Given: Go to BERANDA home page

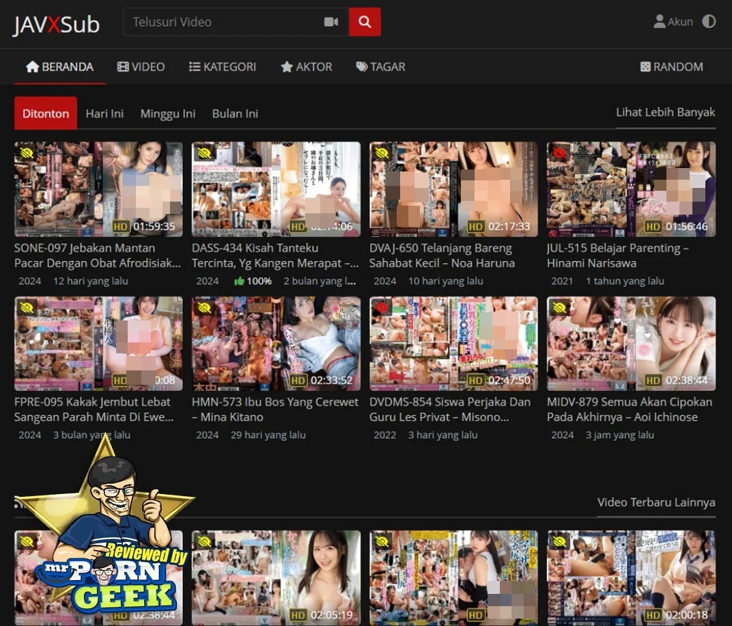Looking at the screenshot, I should pos(59,67).
